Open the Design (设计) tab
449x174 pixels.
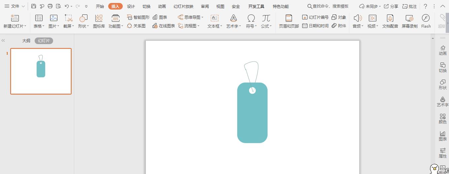point(131,6)
